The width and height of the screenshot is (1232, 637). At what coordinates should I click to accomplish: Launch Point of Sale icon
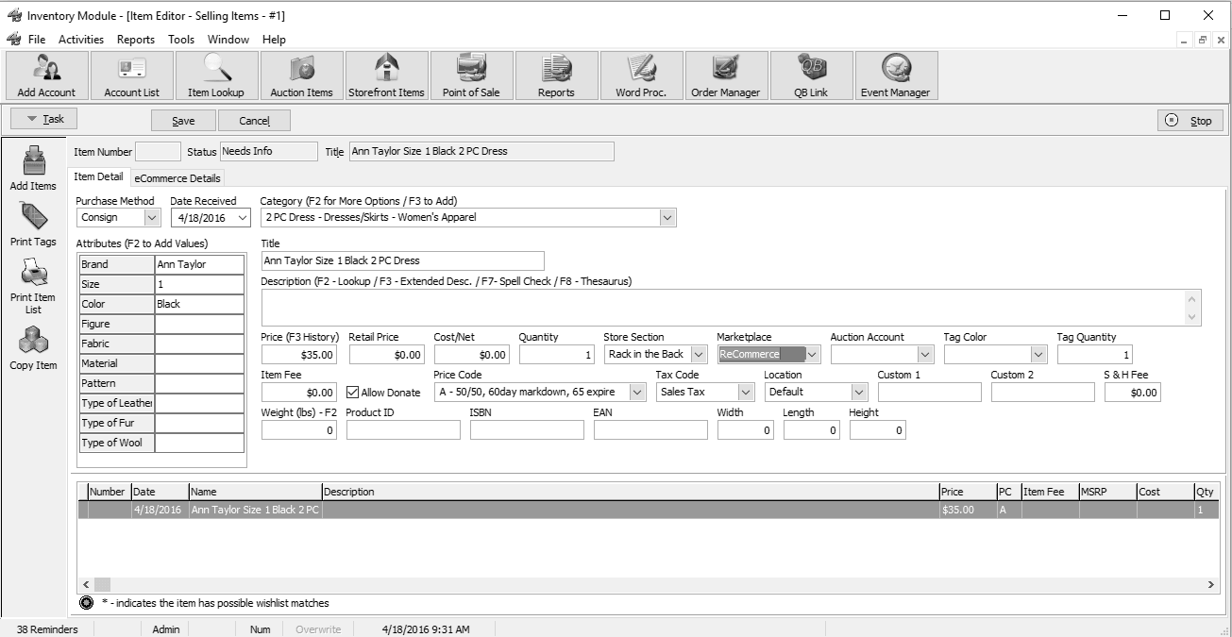point(471,75)
